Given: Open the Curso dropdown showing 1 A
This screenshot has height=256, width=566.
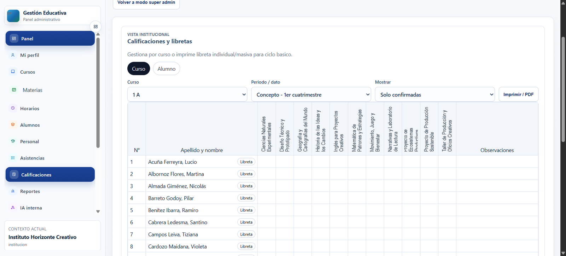Looking at the screenshot, I should [187, 94].
